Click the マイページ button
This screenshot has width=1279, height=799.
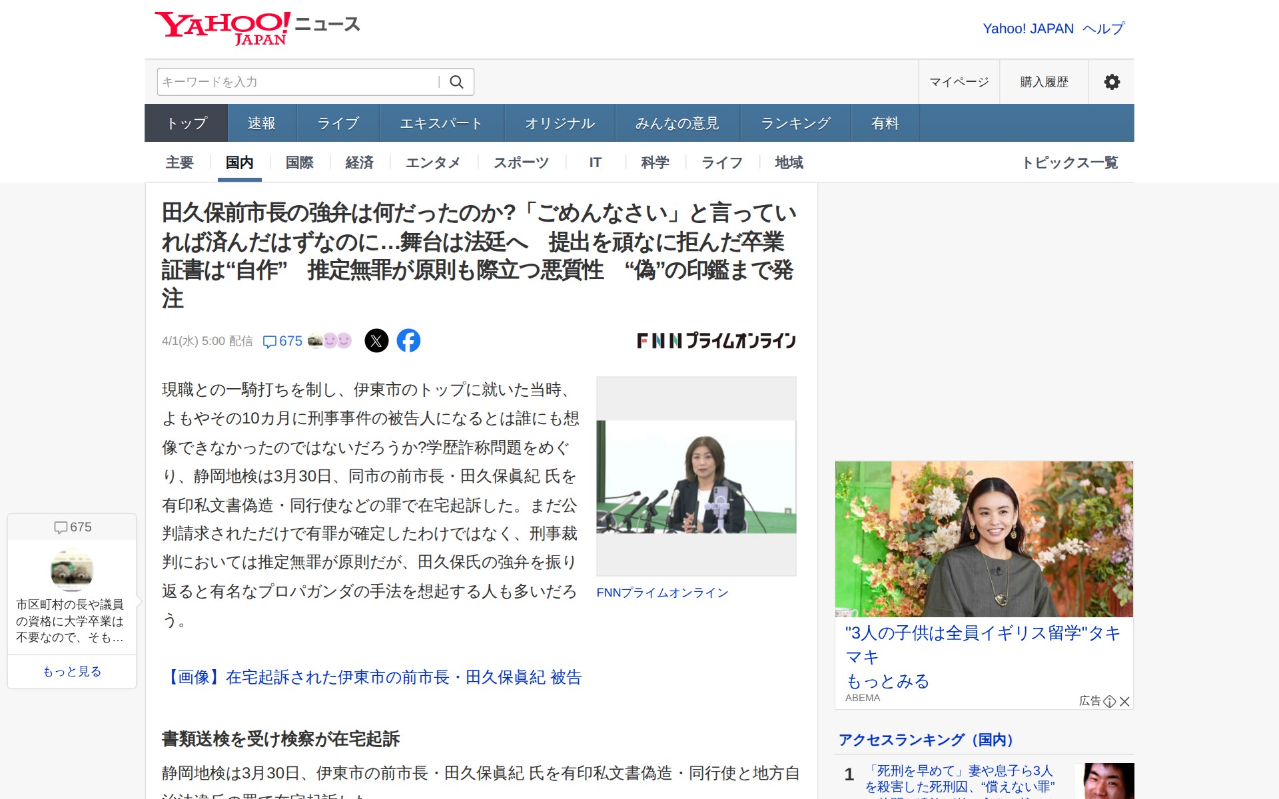[x=959, y=82]
